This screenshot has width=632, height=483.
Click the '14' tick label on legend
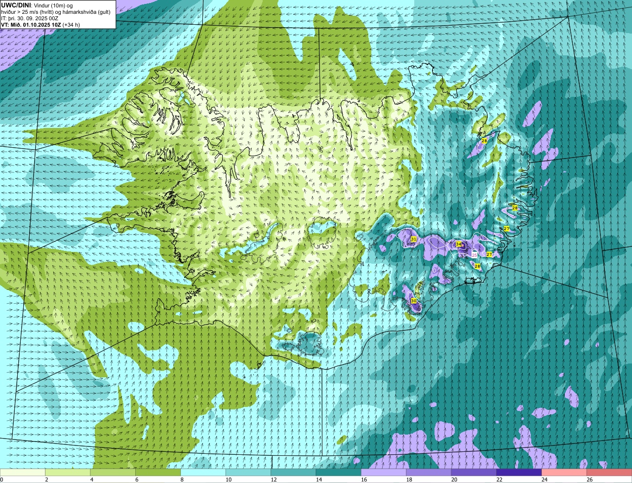[x=318, y=480]
